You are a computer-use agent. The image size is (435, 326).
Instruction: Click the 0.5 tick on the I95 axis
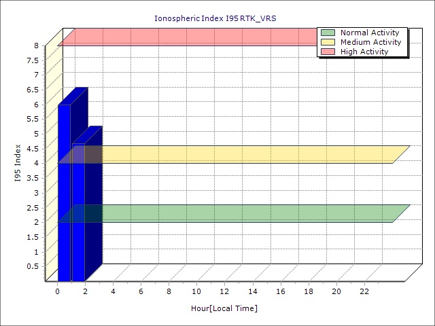click(x=33, y=266)
